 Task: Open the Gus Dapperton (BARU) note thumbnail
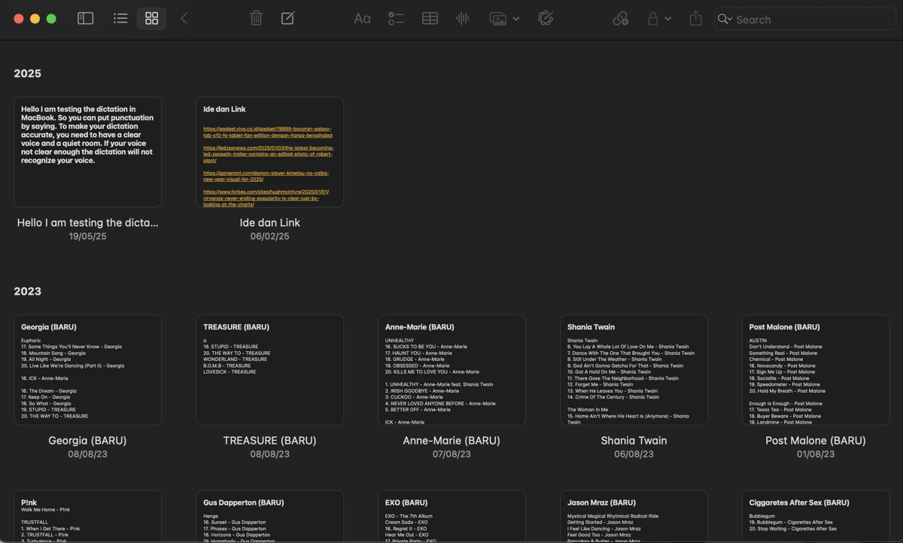270,517
